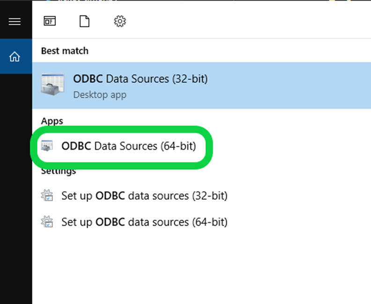Viewport: 371px width, 304px height.
Task: Click the highlighted best match row background
Action: pos(201,86)
